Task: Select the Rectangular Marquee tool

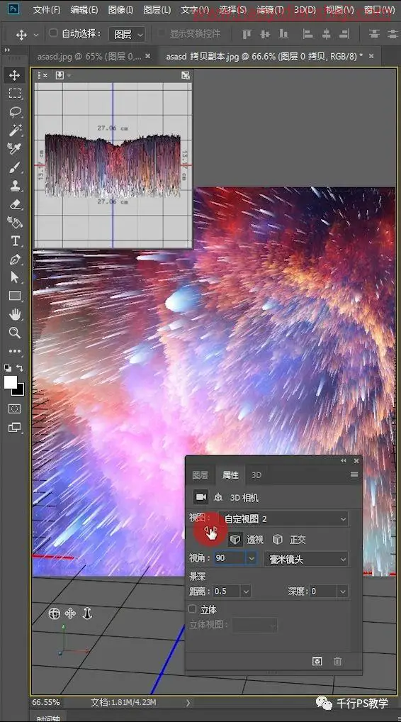Action: pos(15,94)
